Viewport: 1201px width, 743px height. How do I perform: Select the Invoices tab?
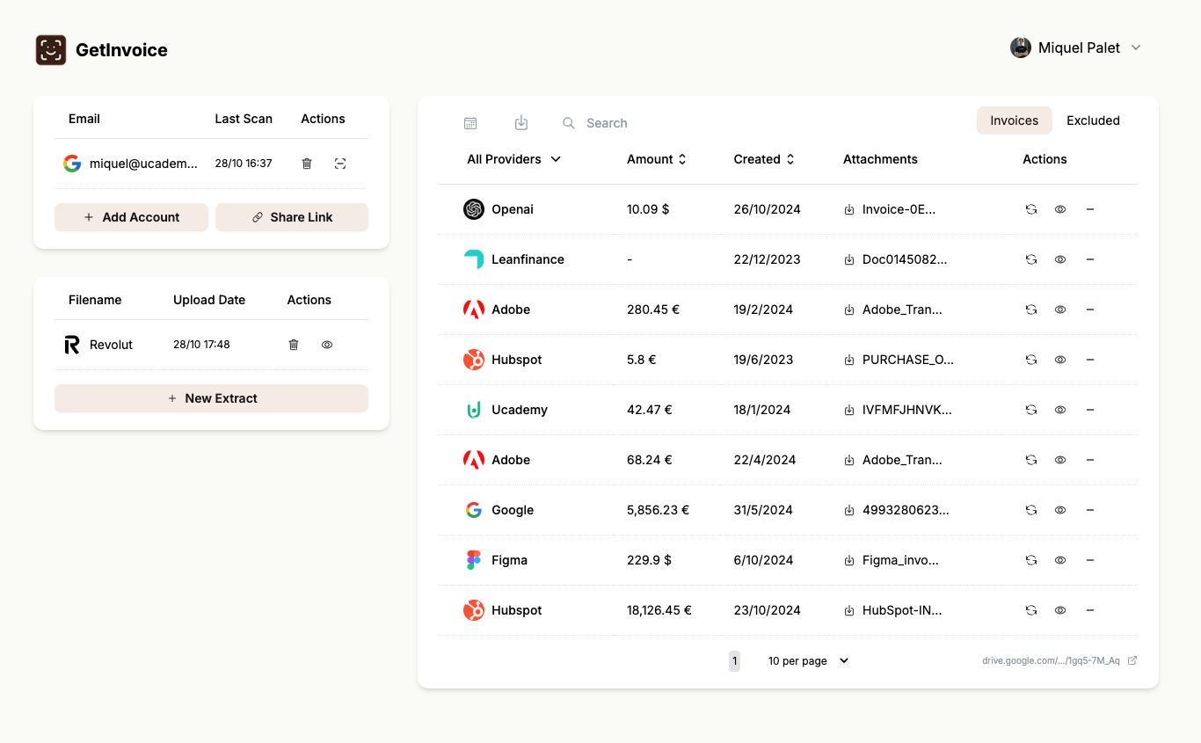tap(1014, 120)
